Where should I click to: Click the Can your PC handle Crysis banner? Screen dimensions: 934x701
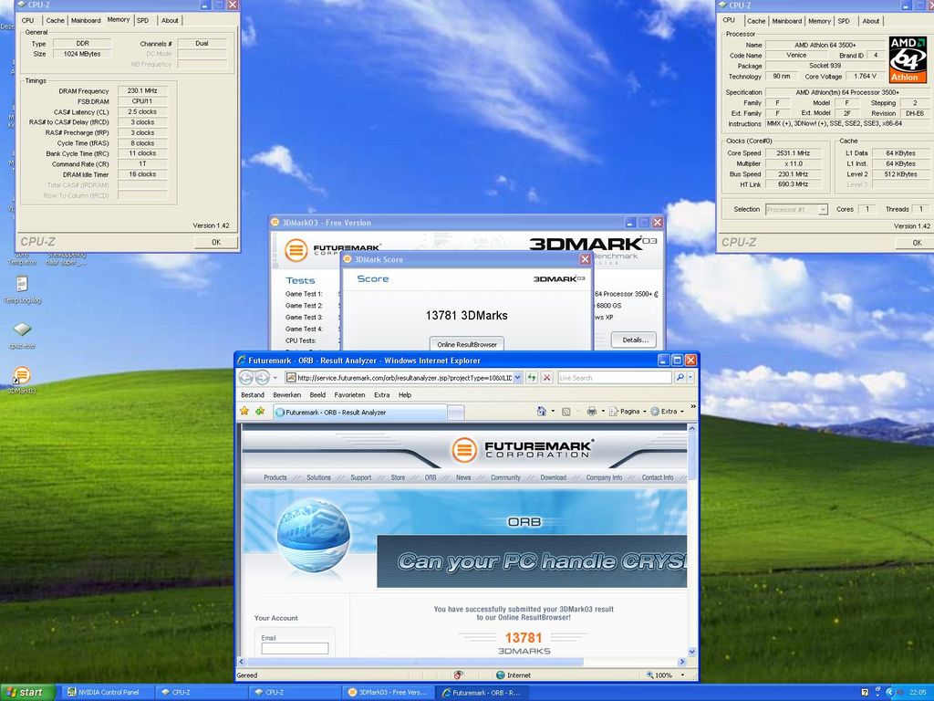(532, 561)
